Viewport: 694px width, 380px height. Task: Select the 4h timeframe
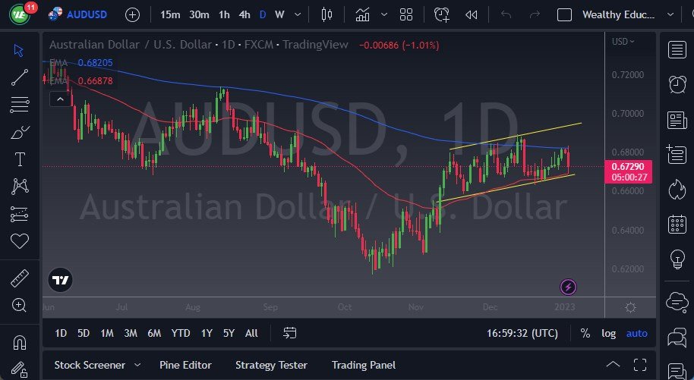click(244, 15)
